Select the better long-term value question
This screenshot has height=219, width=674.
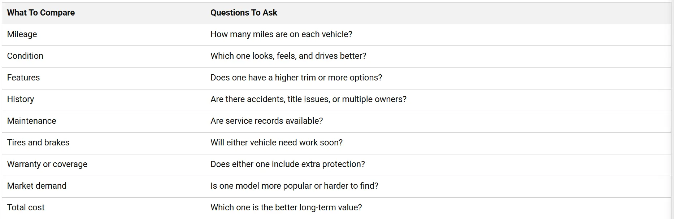click(286, 207)
